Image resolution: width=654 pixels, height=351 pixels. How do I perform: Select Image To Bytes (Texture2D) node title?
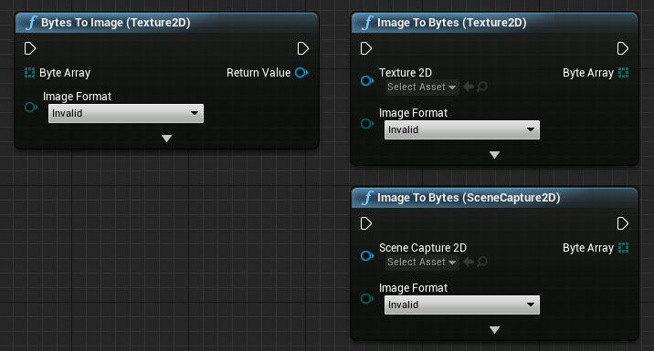point(452,23)
